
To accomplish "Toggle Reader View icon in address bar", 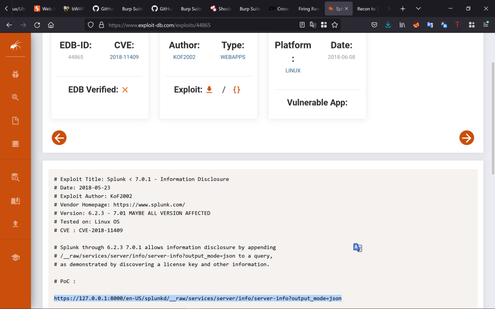I will 302,25.
